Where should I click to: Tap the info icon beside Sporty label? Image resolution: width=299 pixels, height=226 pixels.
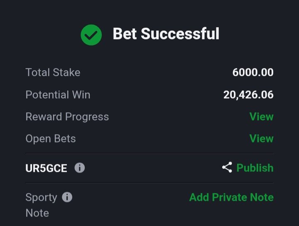coord(67,197)
